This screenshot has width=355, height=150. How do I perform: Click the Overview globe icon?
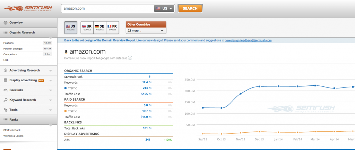coord(6,22)
